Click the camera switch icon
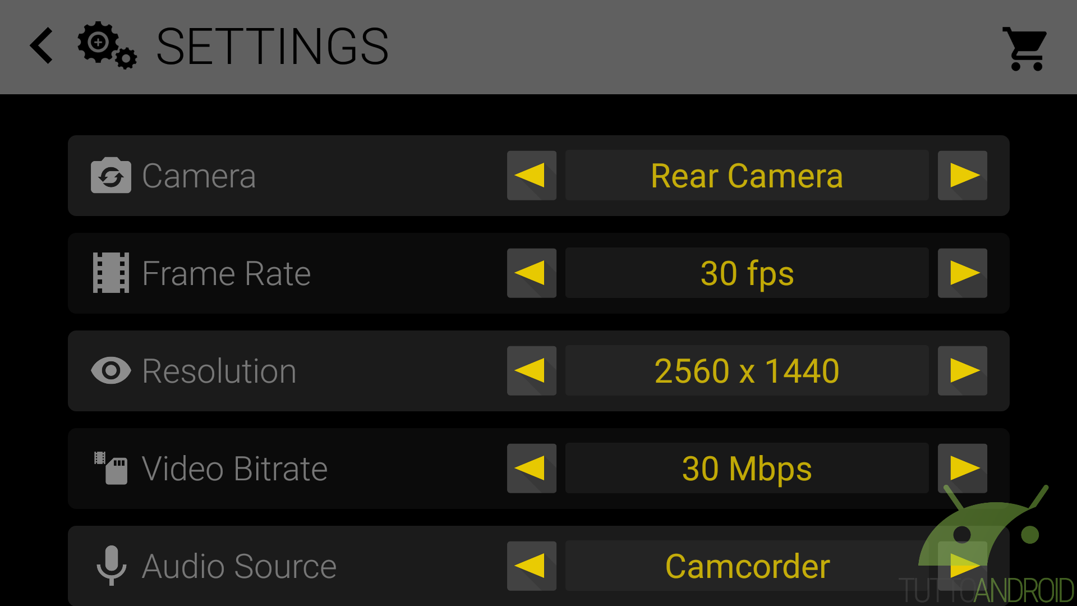Screen dimensions: 1077x606 [x=111, y=175]
